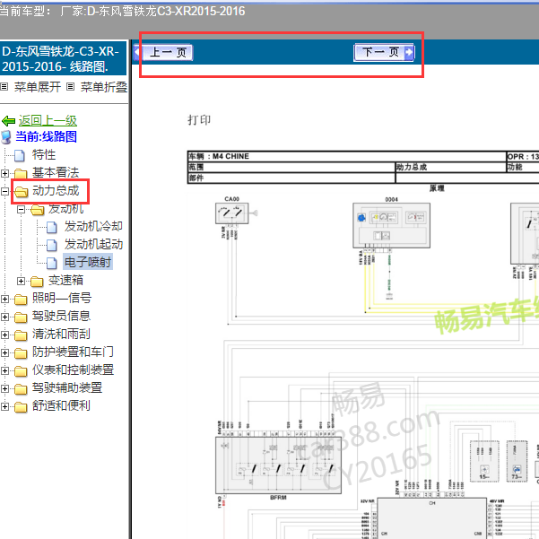
Task: Click the 变速箱 folder icon
Action: coord(37,282)
